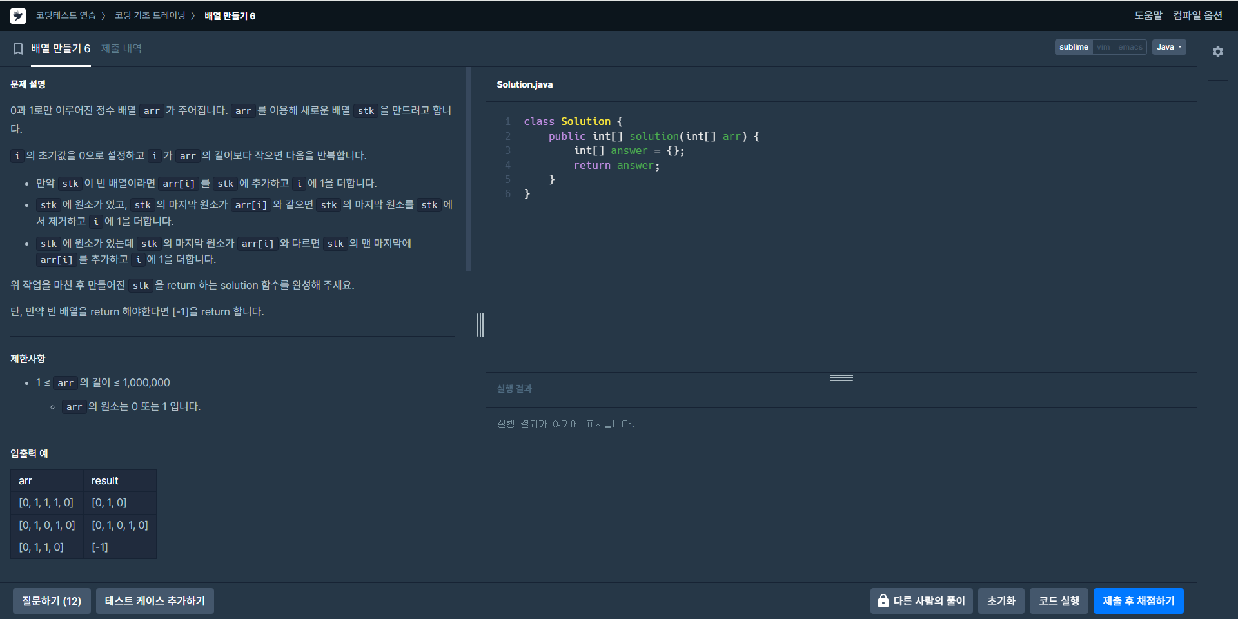Bookmark this problem with the bookmark icon
The width and height of the screenshot is (1238, 619).
(x=18, y=49)
